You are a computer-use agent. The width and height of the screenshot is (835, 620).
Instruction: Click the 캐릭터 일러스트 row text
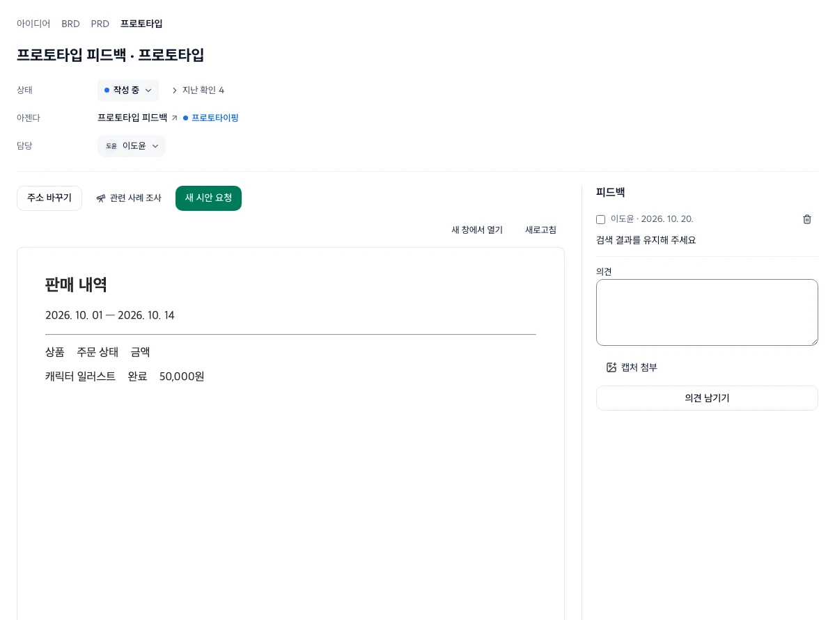(x=80, y=376)
